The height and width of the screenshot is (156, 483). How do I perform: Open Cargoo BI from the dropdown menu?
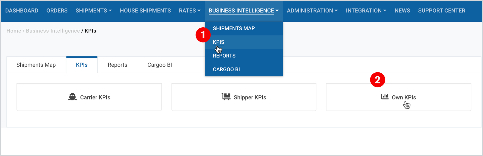226,69
